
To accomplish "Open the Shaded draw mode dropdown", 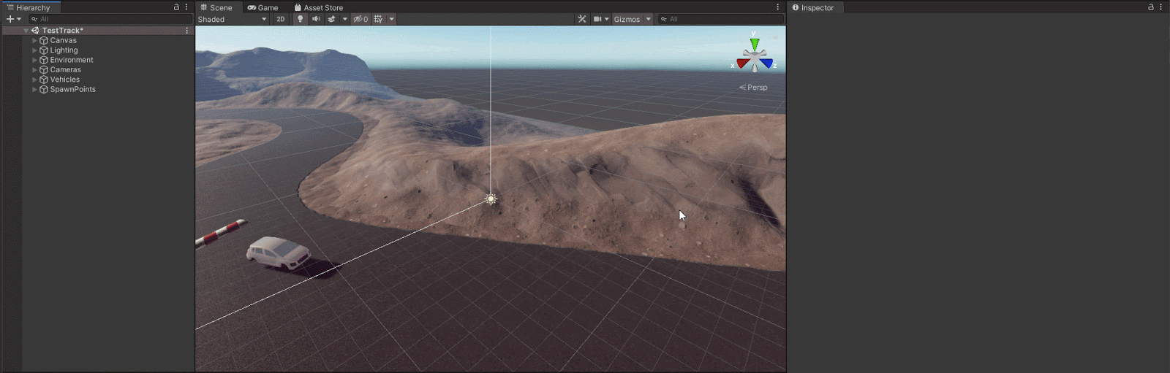I will [233, 19].
